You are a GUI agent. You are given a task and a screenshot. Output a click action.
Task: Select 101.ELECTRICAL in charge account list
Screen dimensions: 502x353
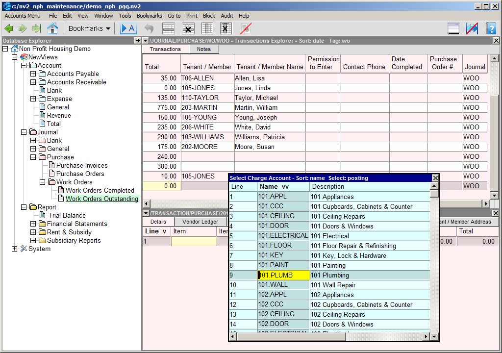283,236
